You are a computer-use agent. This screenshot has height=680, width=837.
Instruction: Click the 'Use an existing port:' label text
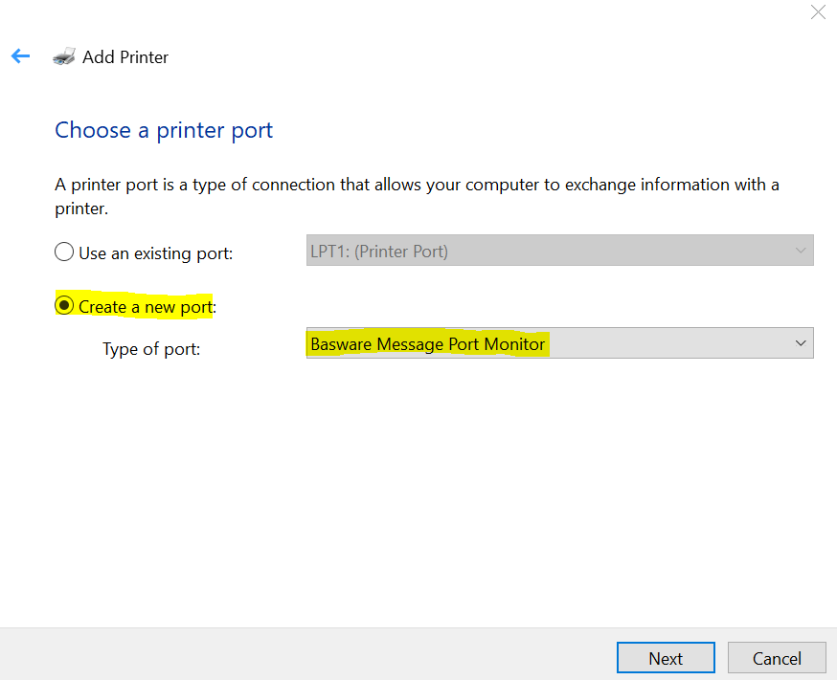pyautogui.click(x=156, y=253)
